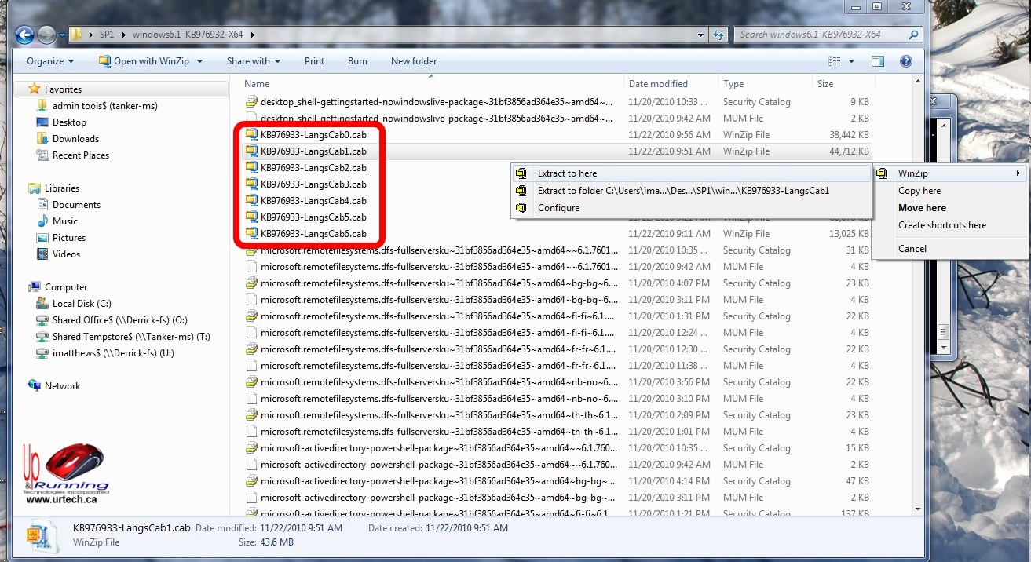Expand Open with WinZip dropdown arrow

199,61
